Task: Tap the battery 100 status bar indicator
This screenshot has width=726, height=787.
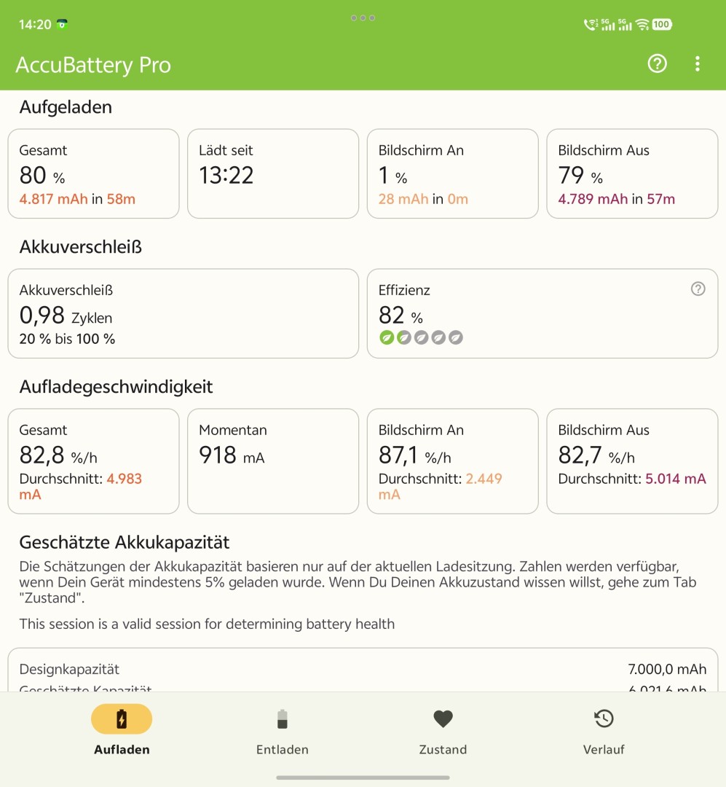Action: click(x=662, y=24)
